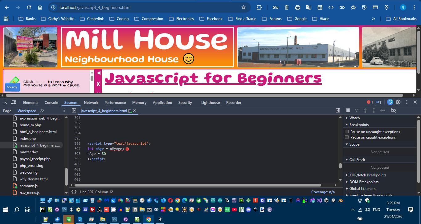Open the history clock icon in toolbar
421x224 pixels.
click(x=364, y=7)
